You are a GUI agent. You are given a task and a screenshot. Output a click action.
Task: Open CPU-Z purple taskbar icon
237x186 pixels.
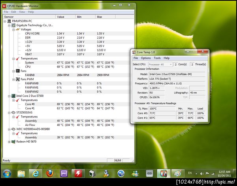tap(64, 173)
